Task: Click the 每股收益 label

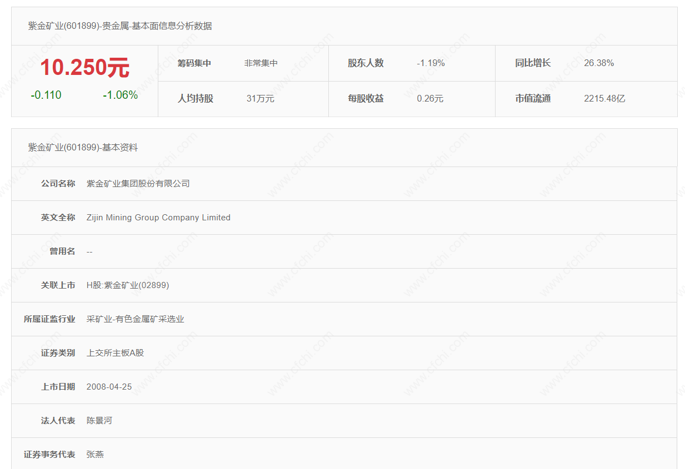Action: [x=366, y=99]
